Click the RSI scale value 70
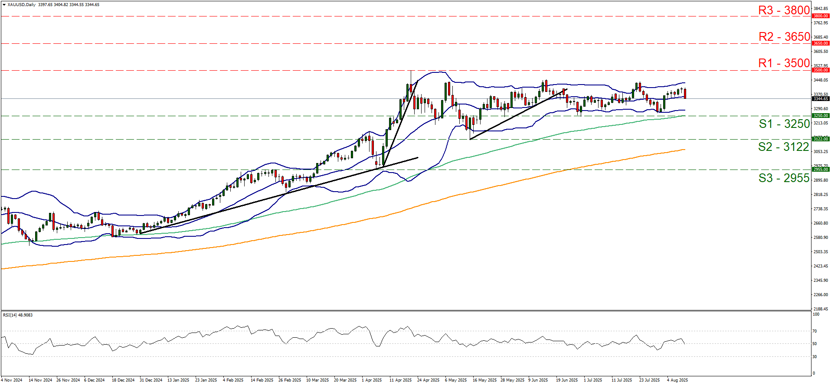Viewport: 831px width, 385px height. (815, 331)
